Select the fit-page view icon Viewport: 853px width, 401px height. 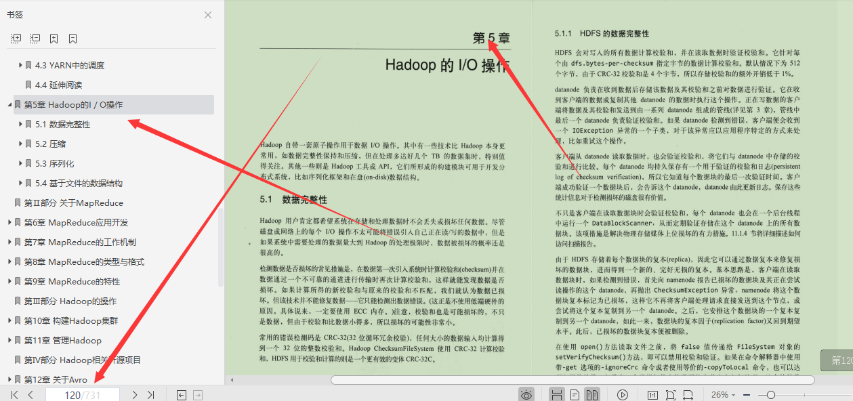tap(671, 394)
